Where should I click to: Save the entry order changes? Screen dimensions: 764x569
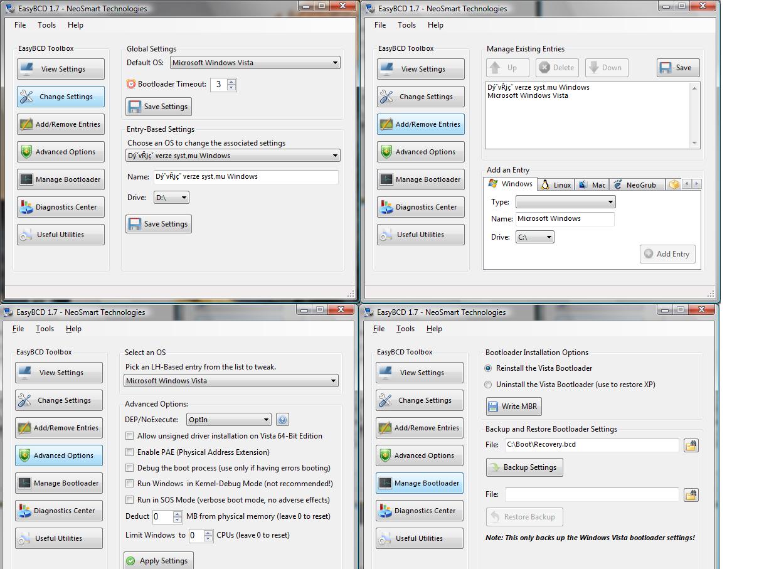(678, 68)
